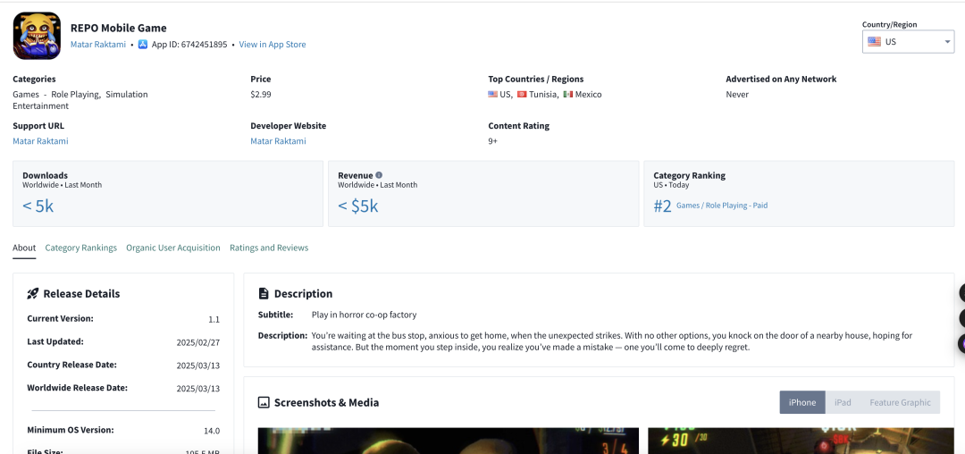This screenshot has width=965, height=454.
Task: Open the Country/Region dropdown arrow
Action: click(x=947, y=42)
